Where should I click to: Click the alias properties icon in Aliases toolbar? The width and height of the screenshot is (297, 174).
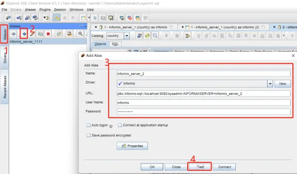tap(59, 34)
